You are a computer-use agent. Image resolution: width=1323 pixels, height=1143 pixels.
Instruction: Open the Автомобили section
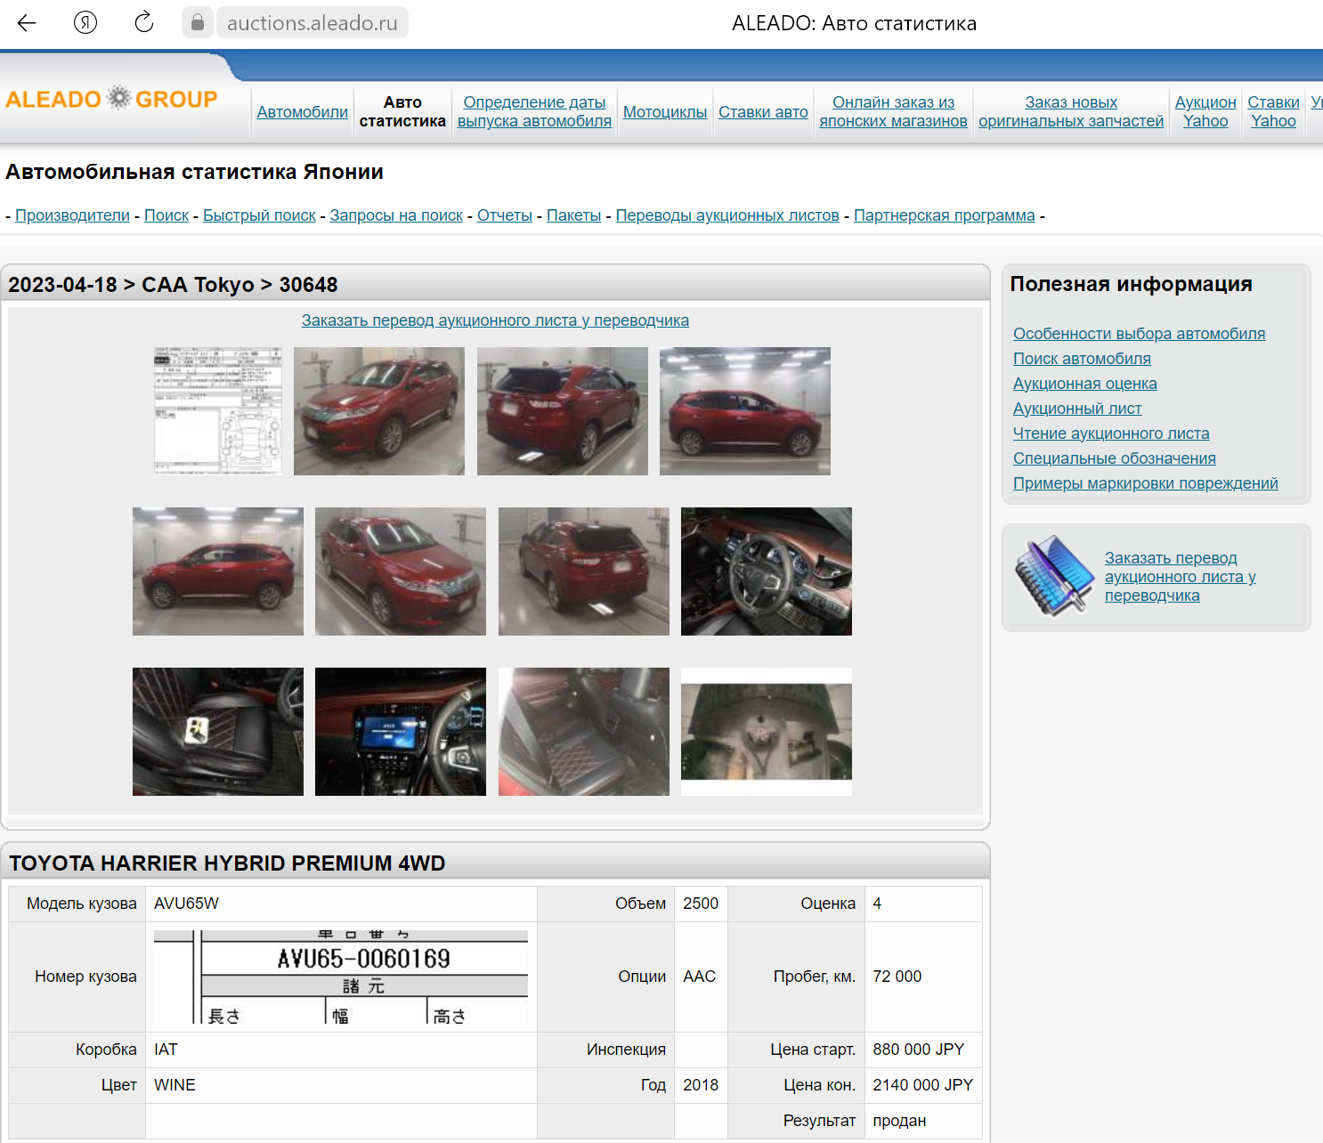(302, 112)
